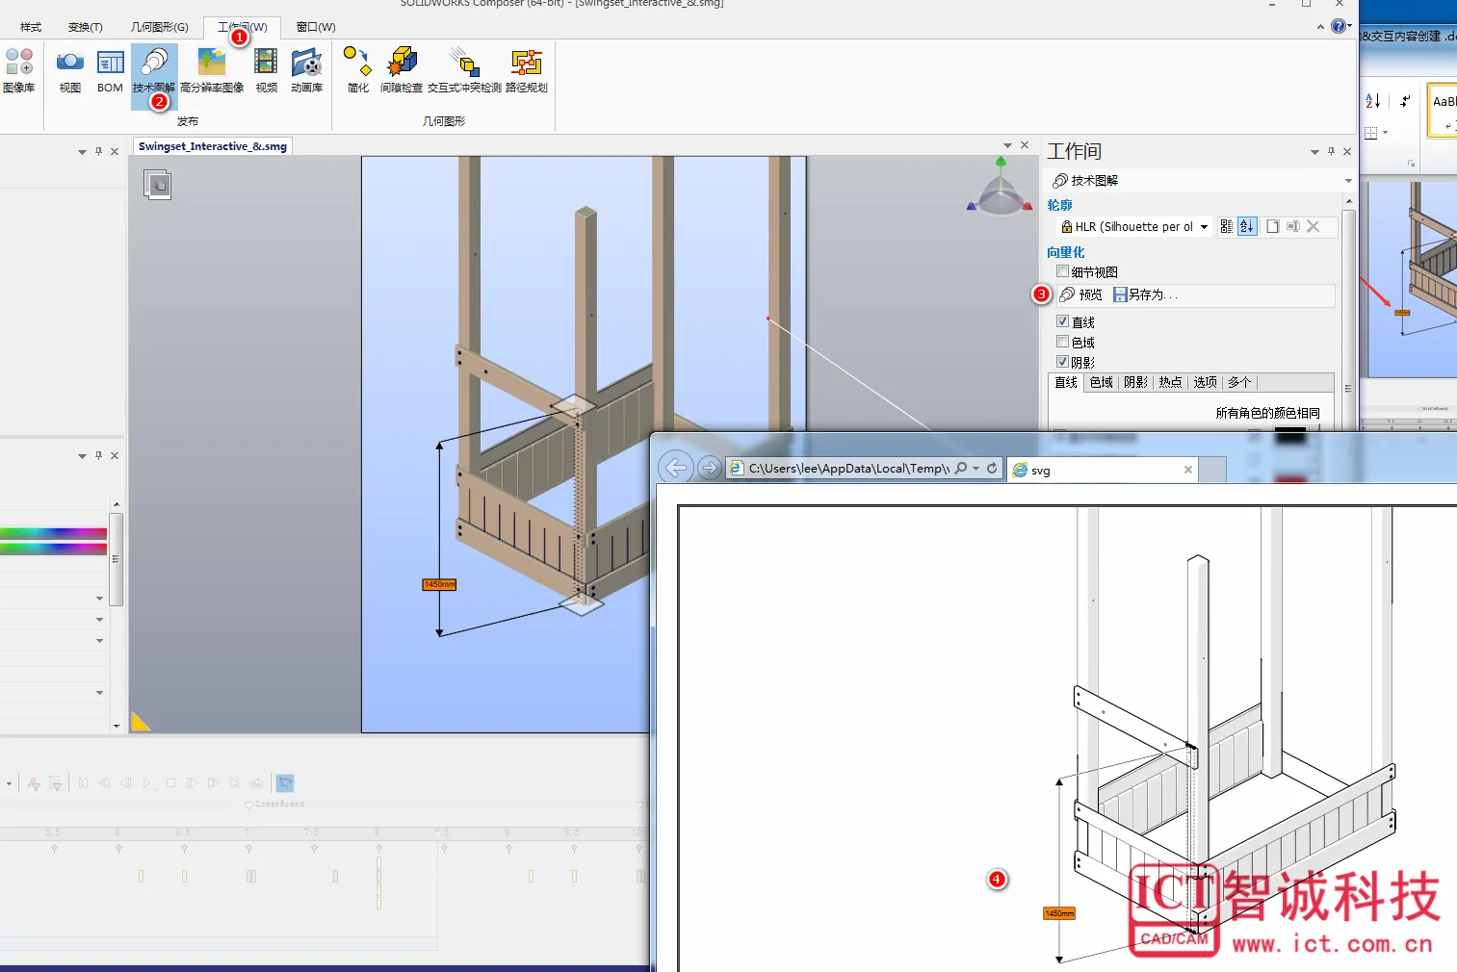Image resolution: width=1457 pixels, height=972 pixels.
Task: Click the ribbon help question mark icon
Action: tap(1339, 26)
